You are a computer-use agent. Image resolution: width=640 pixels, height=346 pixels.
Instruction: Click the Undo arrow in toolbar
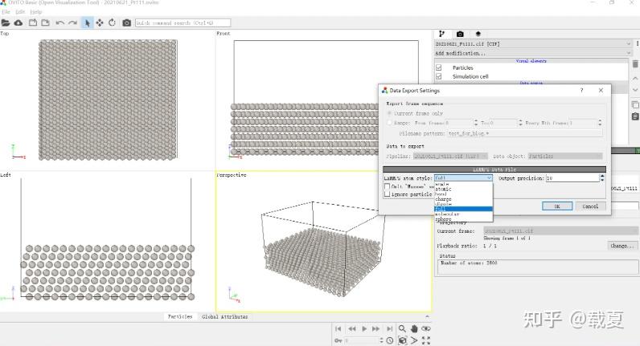[60, 22]
